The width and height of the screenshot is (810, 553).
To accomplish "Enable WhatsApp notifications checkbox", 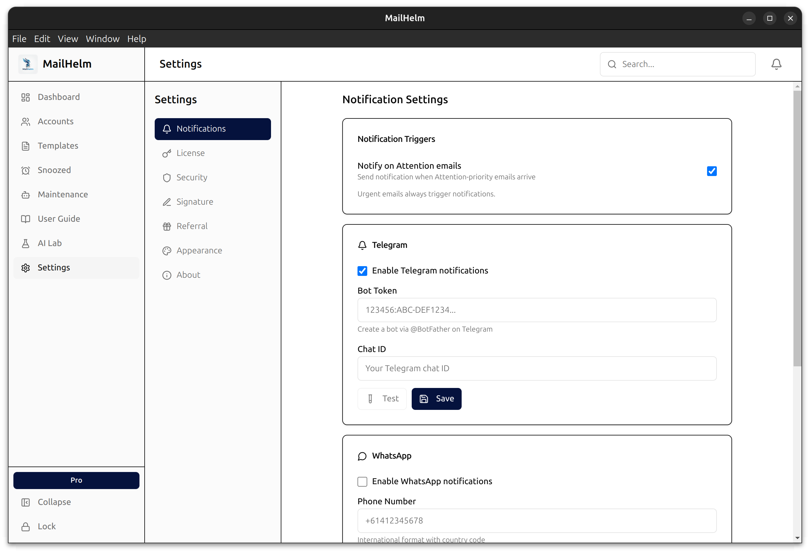I will pos(362,481).
